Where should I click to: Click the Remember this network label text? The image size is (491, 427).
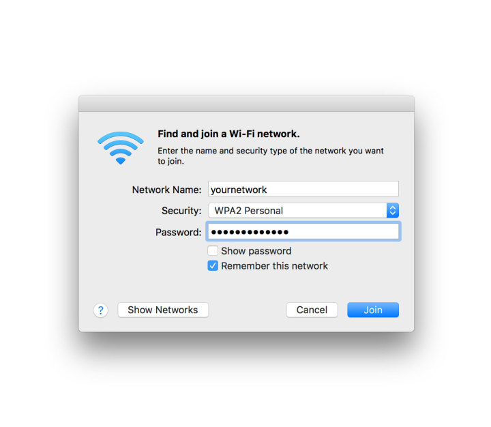pos(274,266)
